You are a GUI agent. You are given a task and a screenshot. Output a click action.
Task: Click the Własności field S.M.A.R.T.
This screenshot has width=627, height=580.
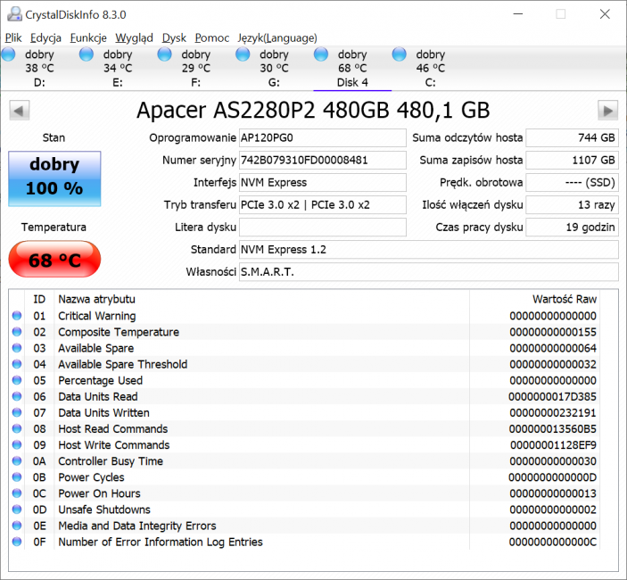[x=429, y=272]
